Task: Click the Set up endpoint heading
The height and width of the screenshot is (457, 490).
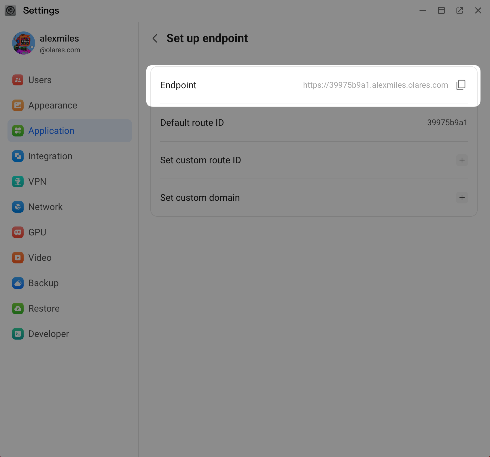Action: coord(207,38)
